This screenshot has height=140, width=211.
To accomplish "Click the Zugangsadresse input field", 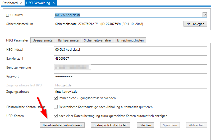I will click(x=130, y=91).
